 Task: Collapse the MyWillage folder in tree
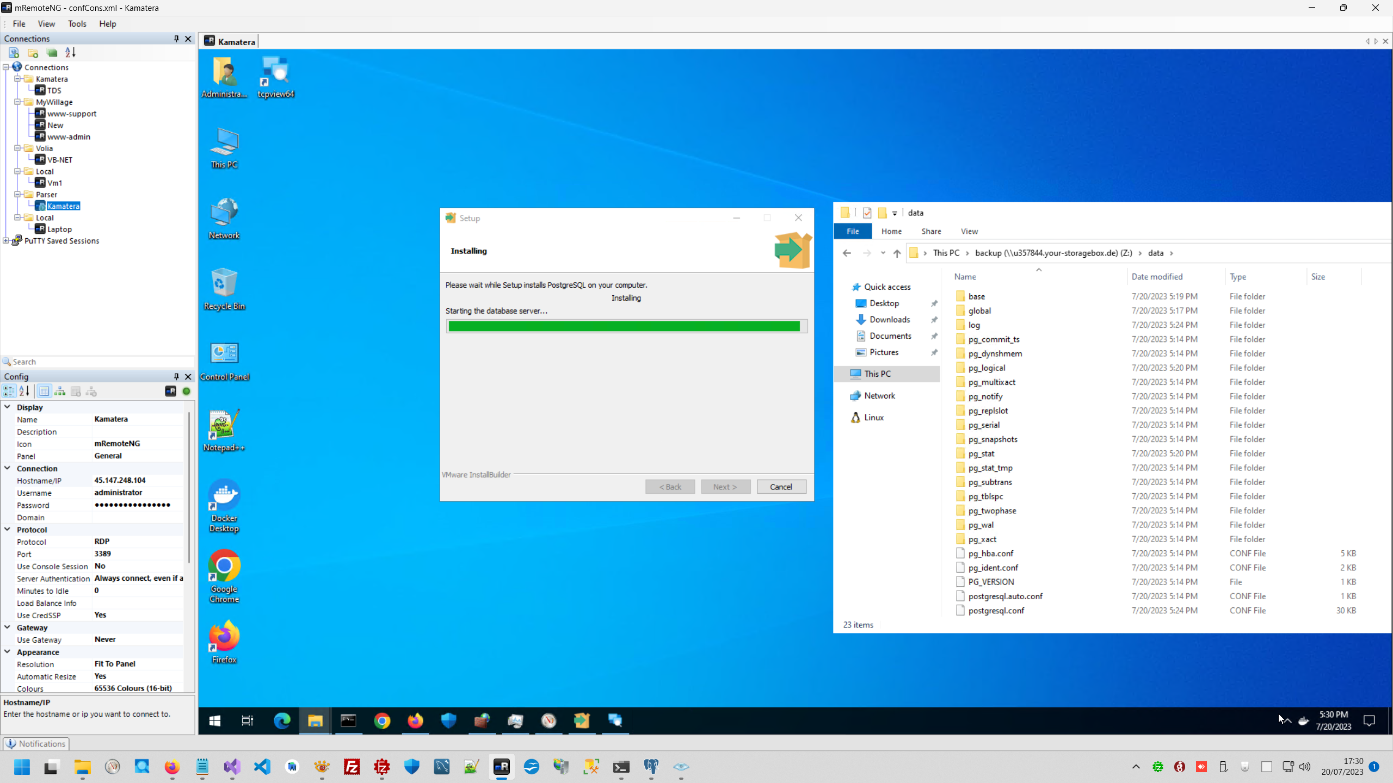tap(18, 102)
